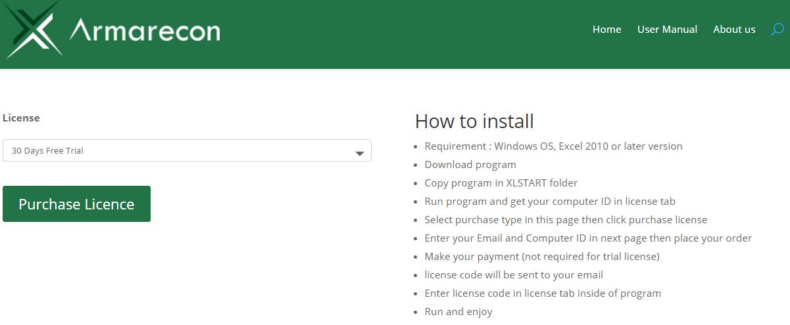Click the Run and enjoy line
The width and height of the screenshot is (790, 325).
[458, 311]
